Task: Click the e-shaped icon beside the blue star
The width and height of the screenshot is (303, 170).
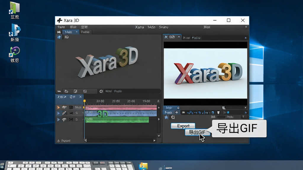Action: click(x=173, y=117)
